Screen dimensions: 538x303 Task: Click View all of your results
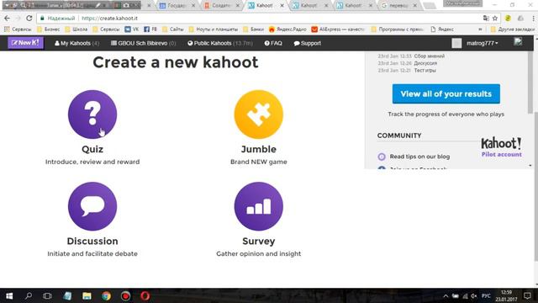pyautogui.click(x=446, y=93)
